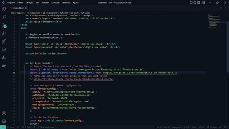The image size is (229, 129).
Task: Open errors and warnings count in status bar
Action: click(x=26, y=127)
